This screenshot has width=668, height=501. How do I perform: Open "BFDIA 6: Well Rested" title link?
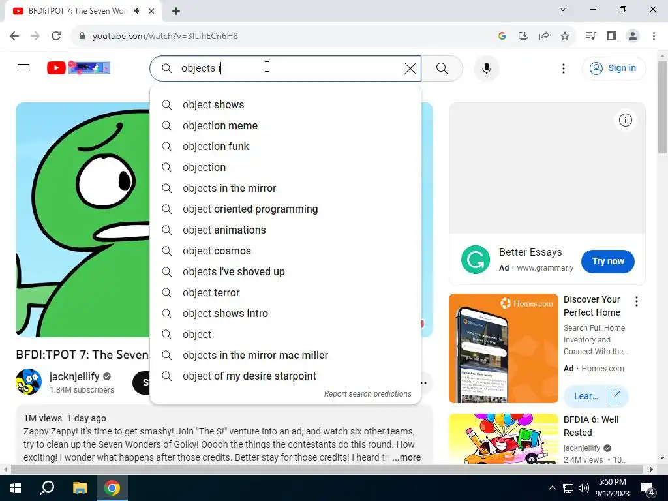591,426
